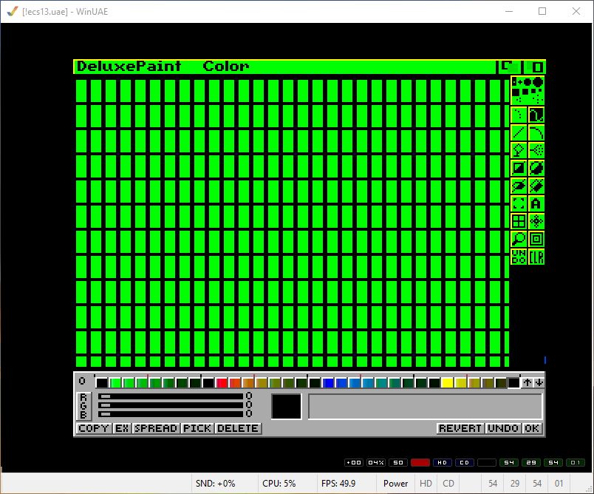Click the CLR clear screen icon

[536, 257]
